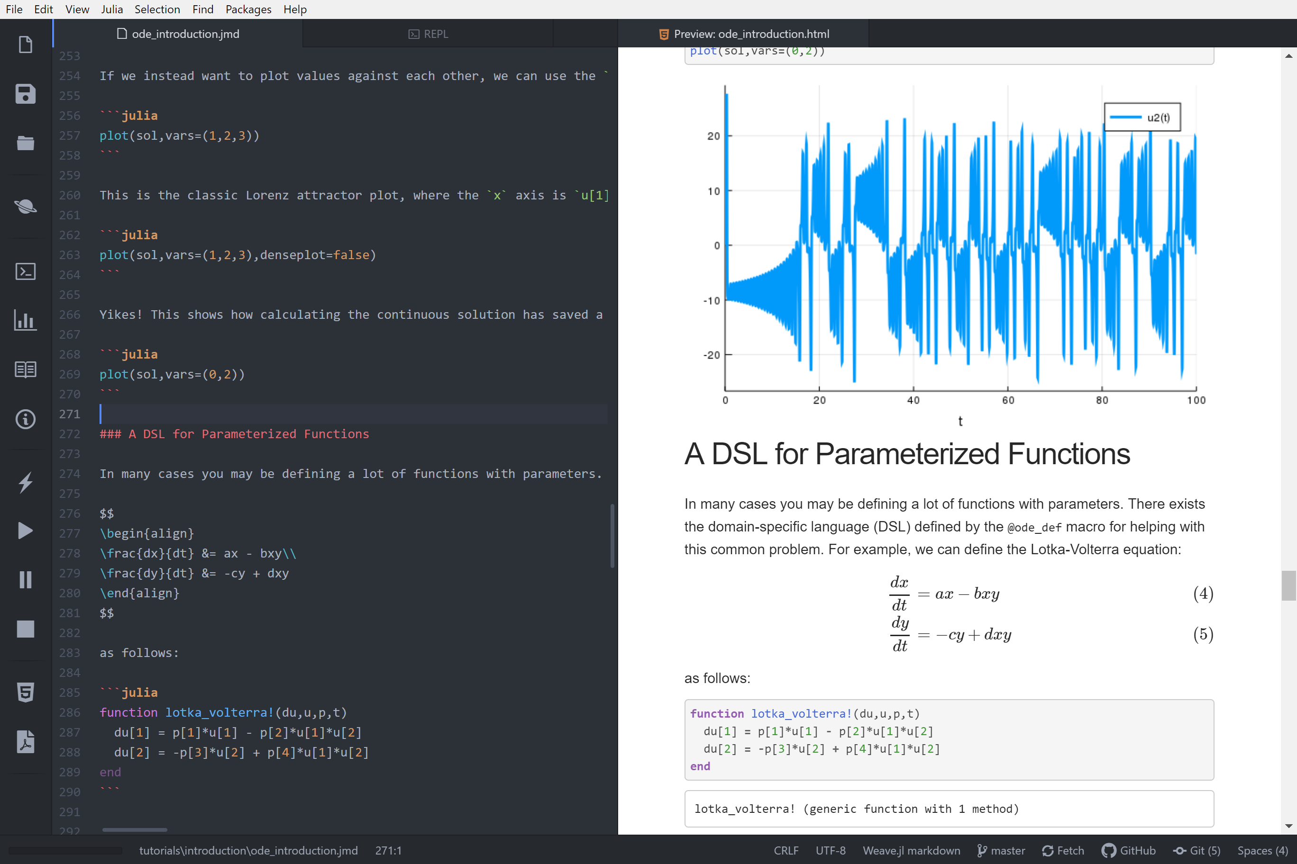
Task: Click the Save file floppy icon
Action: pos(26,94)
